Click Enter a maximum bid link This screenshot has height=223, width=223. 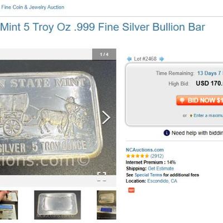(x=208, y=115)
